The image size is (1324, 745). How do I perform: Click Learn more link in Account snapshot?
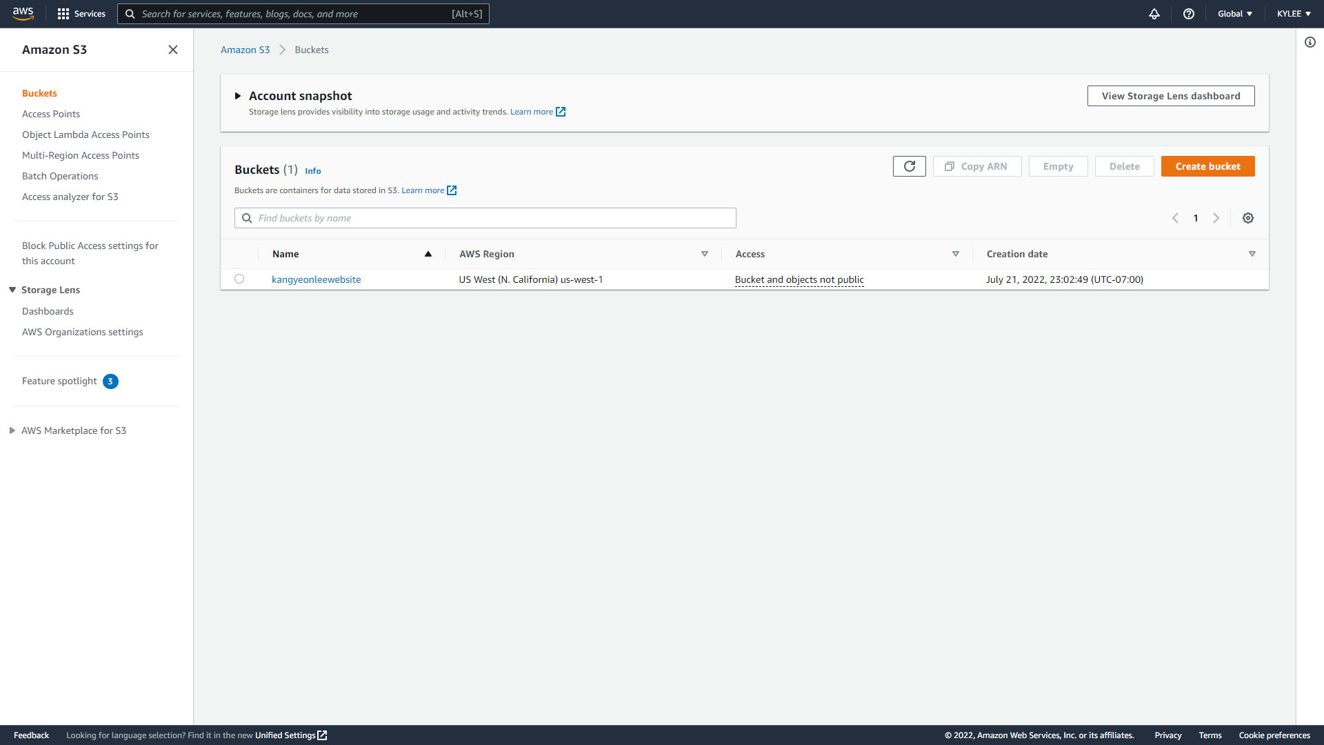tap(532, 112)
